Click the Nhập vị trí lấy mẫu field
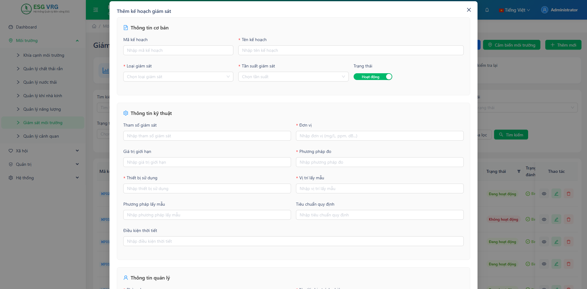587x289 pixels. click(380, 188)
